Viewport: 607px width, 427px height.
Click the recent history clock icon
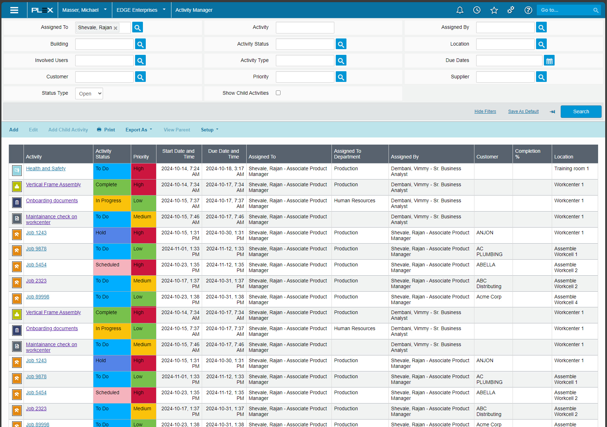click(477, 10)
